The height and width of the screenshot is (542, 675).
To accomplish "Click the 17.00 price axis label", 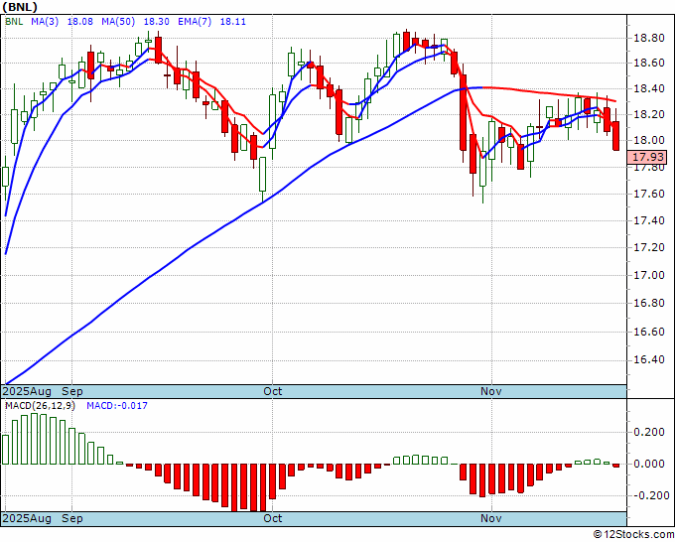I will pyautogui.click(x=649, y=275).
